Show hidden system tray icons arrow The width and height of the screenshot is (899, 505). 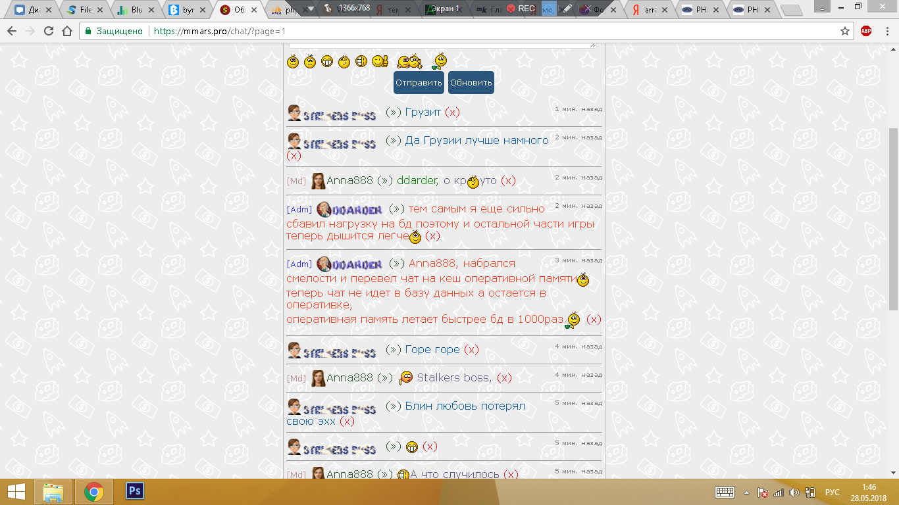(746, 493)
